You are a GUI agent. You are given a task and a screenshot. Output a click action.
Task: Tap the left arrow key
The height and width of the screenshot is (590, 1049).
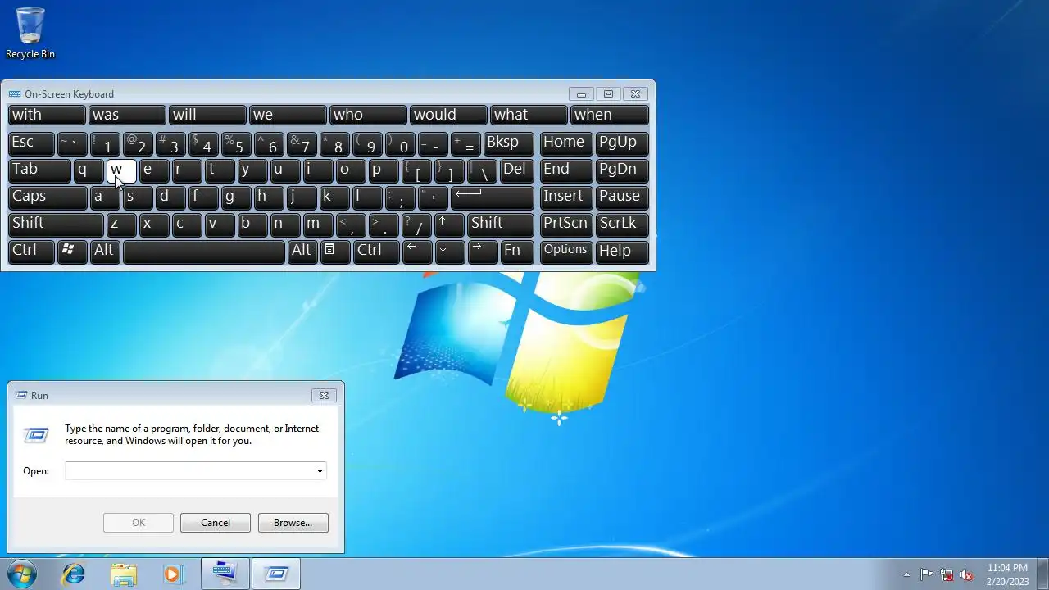coord(416,251)
